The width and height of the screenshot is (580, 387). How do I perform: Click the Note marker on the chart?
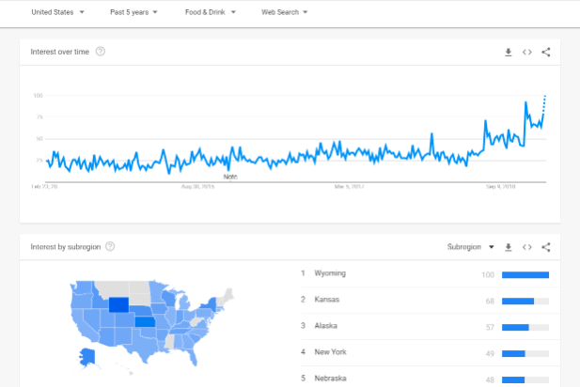pyautogui.click(x=230, y=176)
